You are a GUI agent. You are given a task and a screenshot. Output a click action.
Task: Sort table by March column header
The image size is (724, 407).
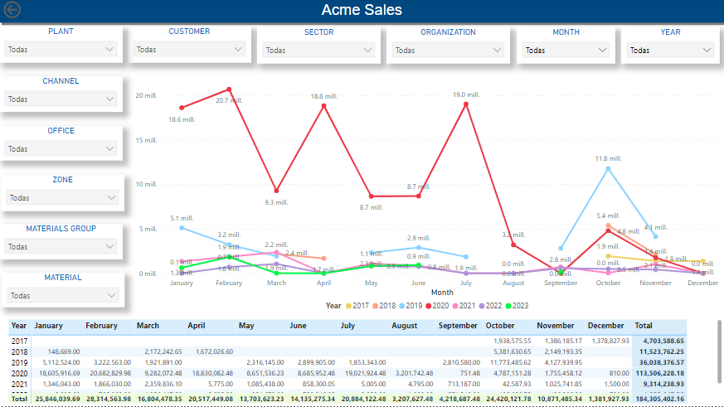click(x=148, y=326)
